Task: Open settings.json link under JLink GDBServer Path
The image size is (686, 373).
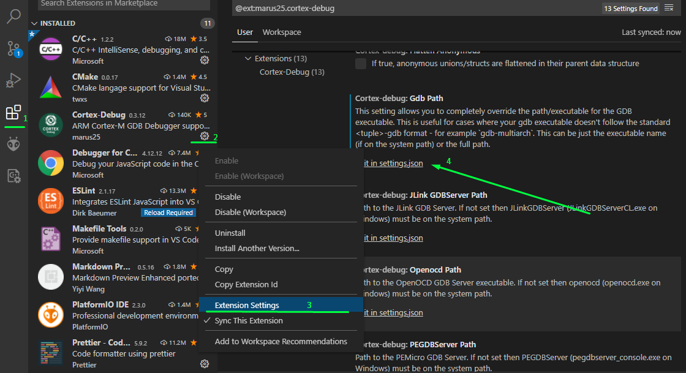Action: (393, 238)
